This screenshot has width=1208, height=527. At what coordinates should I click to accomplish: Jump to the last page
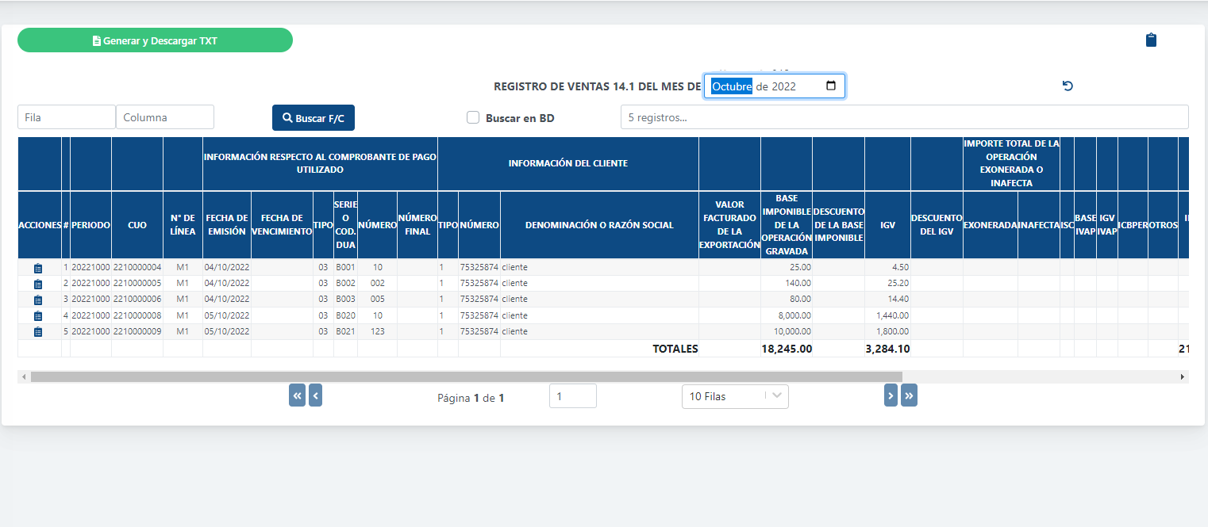point(909,395)
